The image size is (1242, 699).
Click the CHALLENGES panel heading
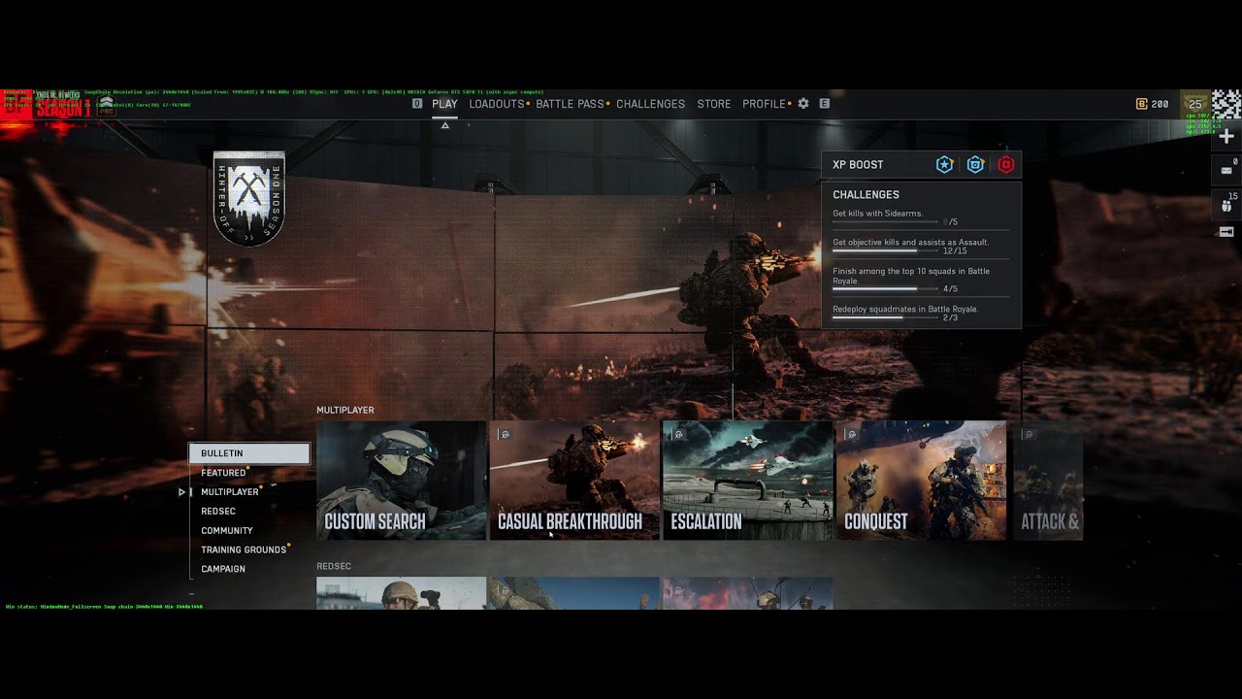point(866,195)
